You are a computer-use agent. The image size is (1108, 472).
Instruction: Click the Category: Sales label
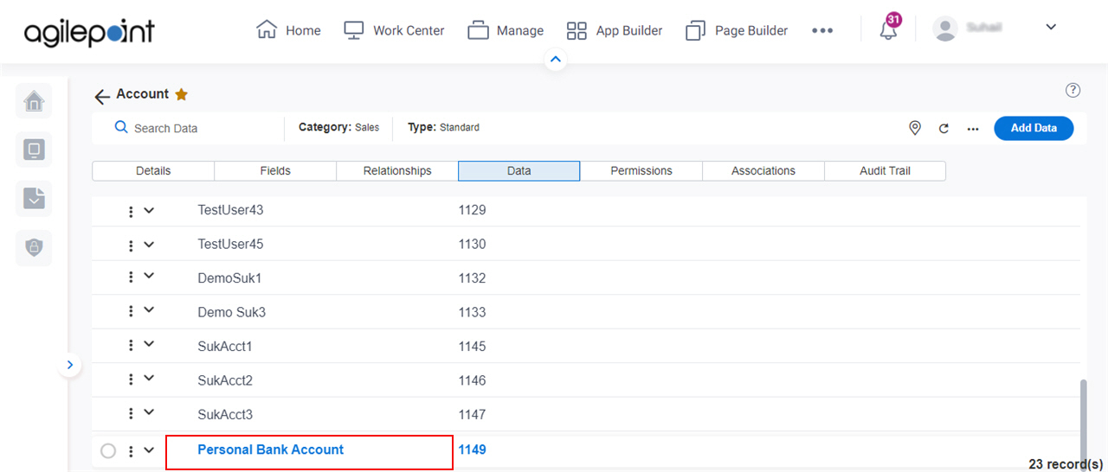pos(338,127)
